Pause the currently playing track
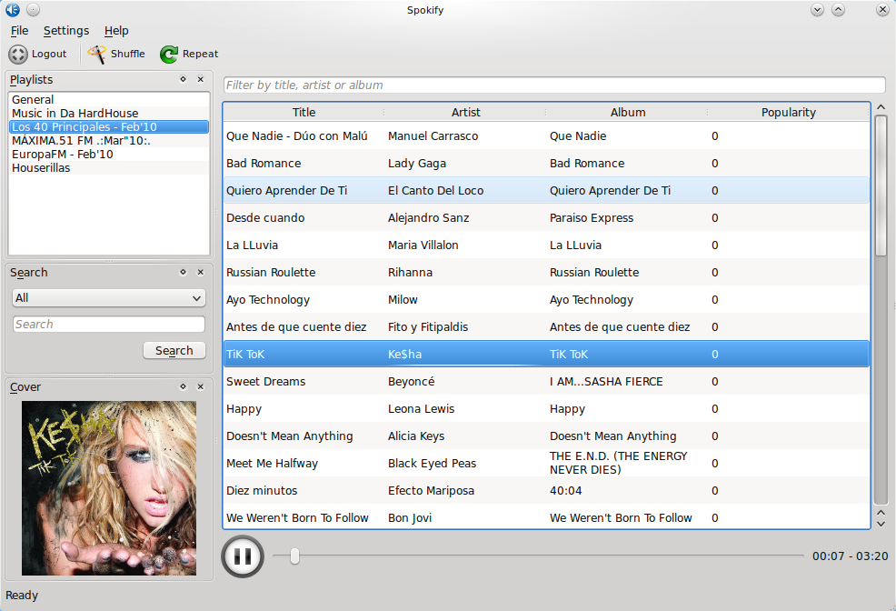The image size is (896, 611). coord(243,556)
